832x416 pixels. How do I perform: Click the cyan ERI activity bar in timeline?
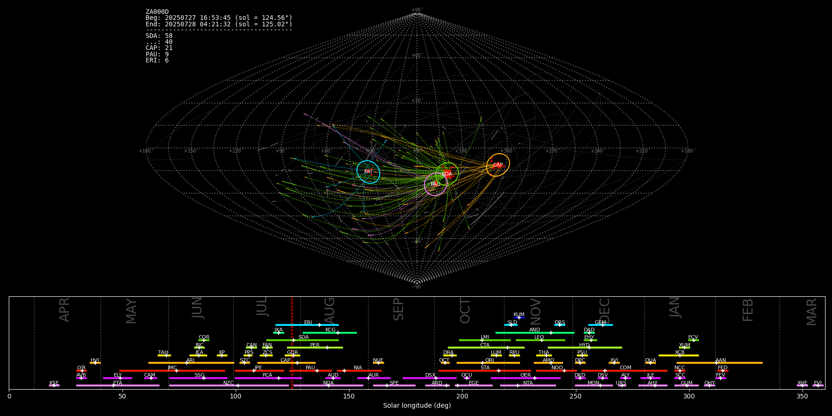(x=307, y=325)
